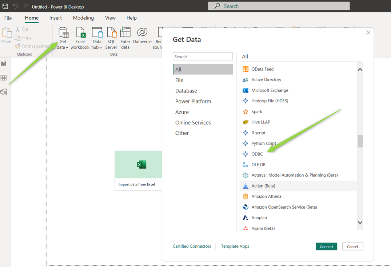Select Hadoop File (HDFS) connector
391x267 pixels.
pyautogui.click(x=299, y=101)
